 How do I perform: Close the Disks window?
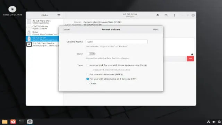(x=193, y=15)
